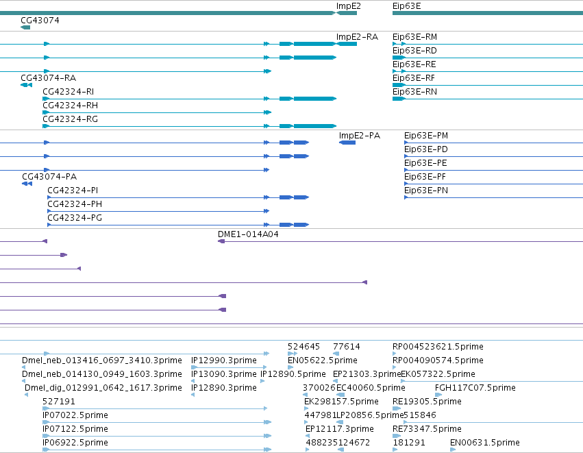Screen dimensions: 583x453
Task: Click the 370026 feature label
Action: (319, 388)
